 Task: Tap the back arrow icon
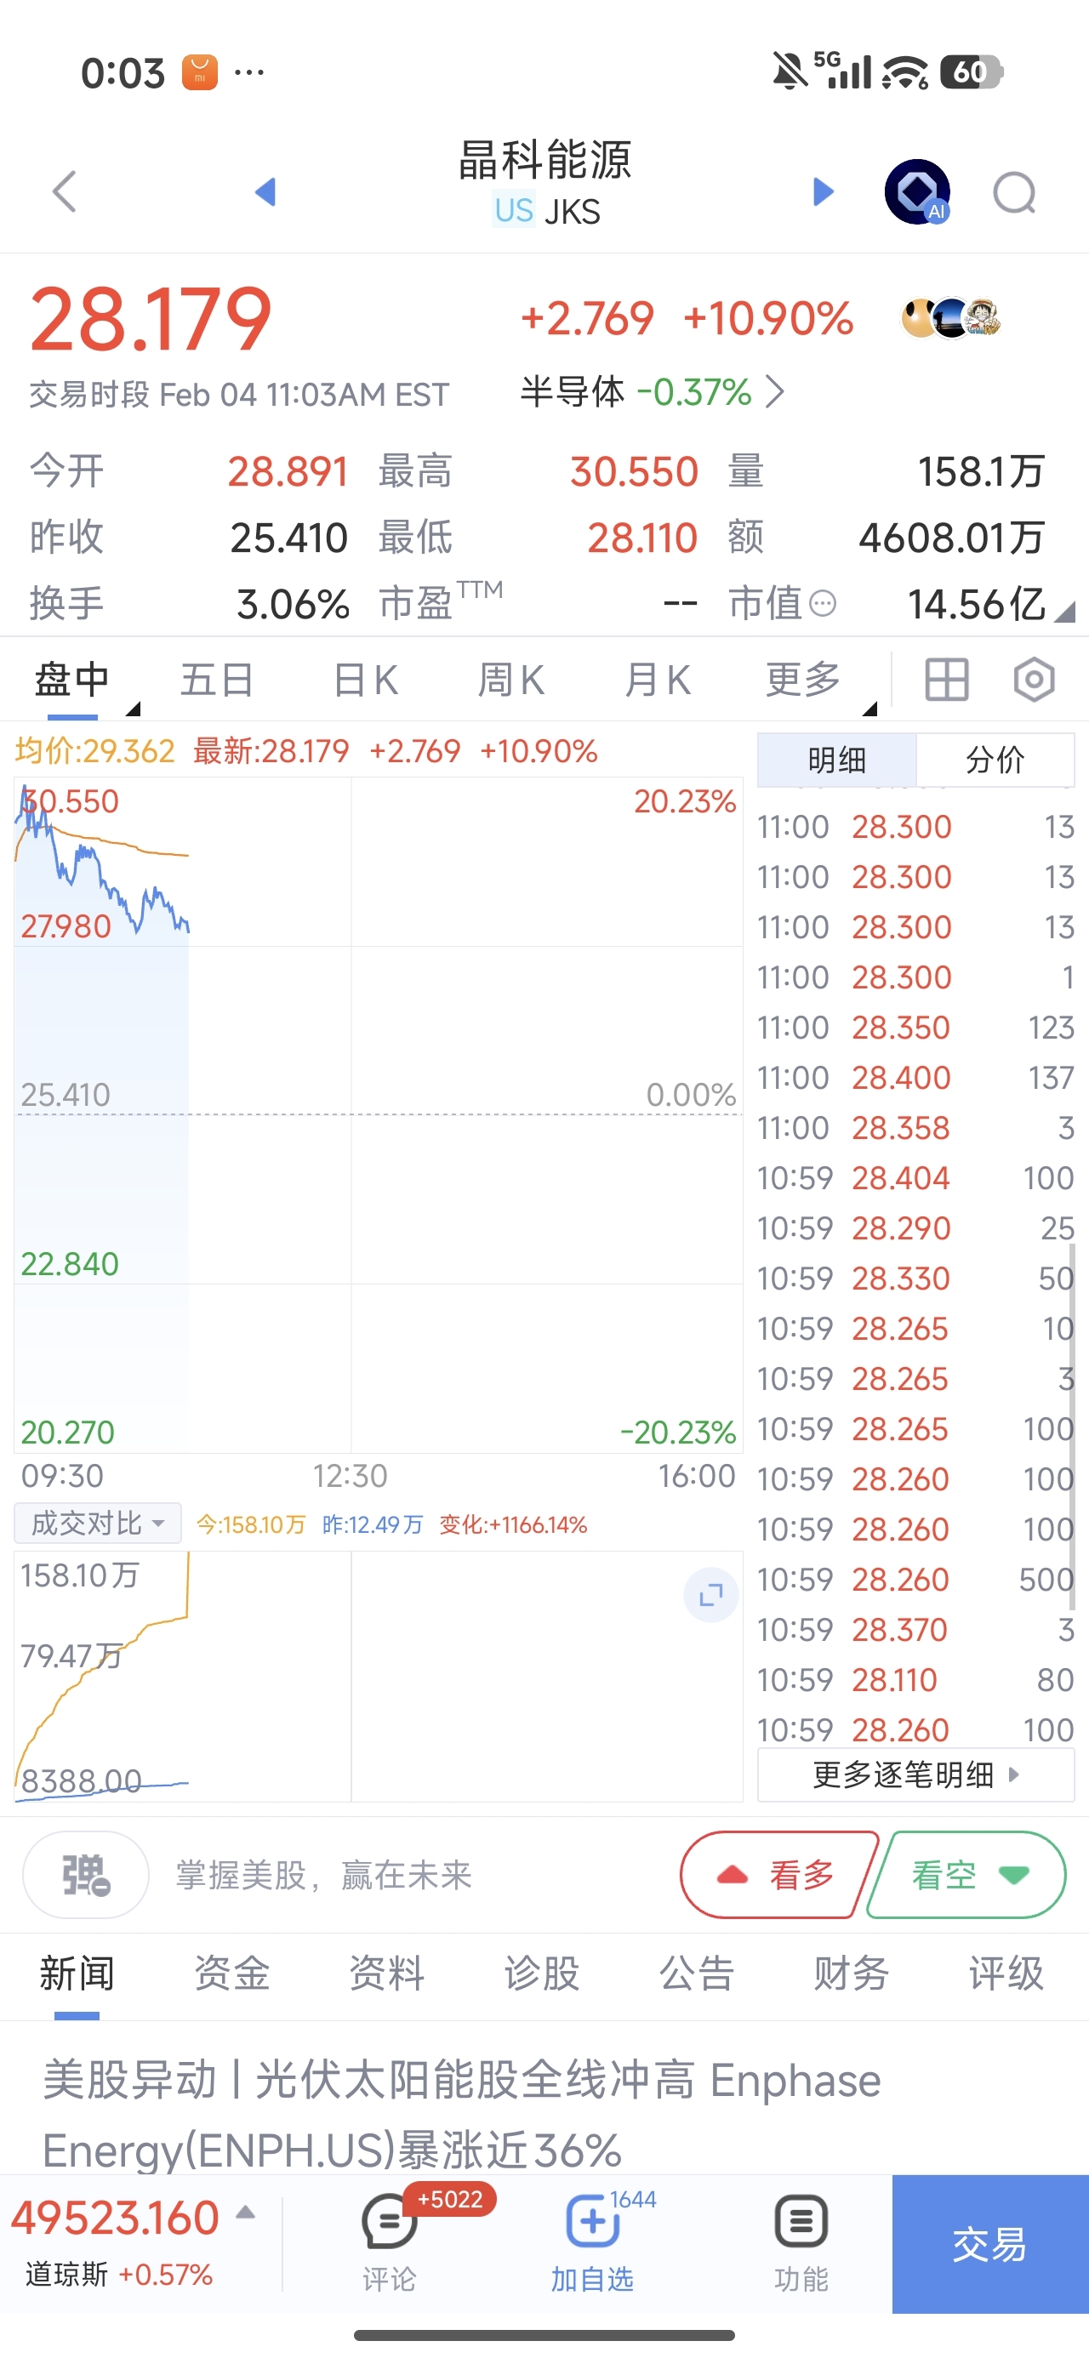(64, 191)
